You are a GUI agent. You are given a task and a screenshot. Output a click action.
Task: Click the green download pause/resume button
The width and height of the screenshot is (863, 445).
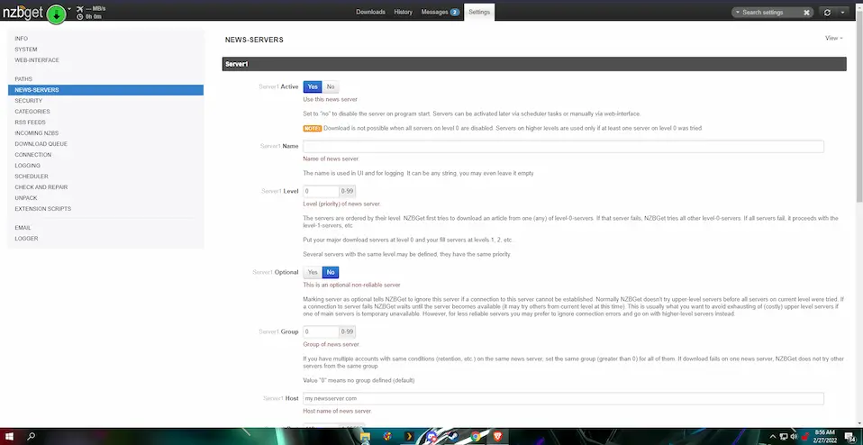56,13
